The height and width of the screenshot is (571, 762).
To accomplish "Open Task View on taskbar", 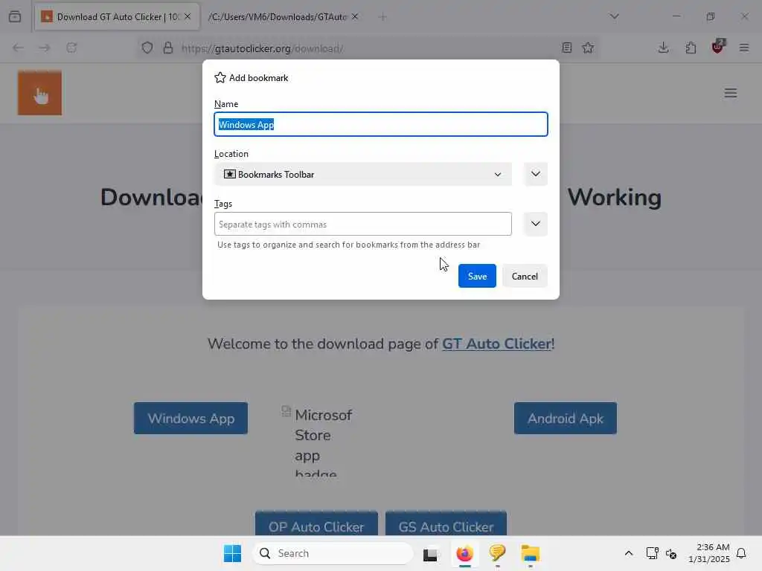I will pyautogui.click(x=430, y=553).
